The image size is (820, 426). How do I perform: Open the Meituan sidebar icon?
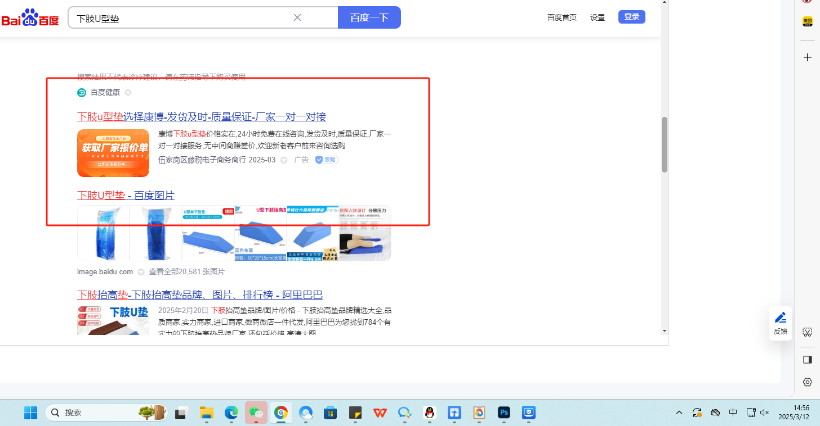click(x=807, y=21)
